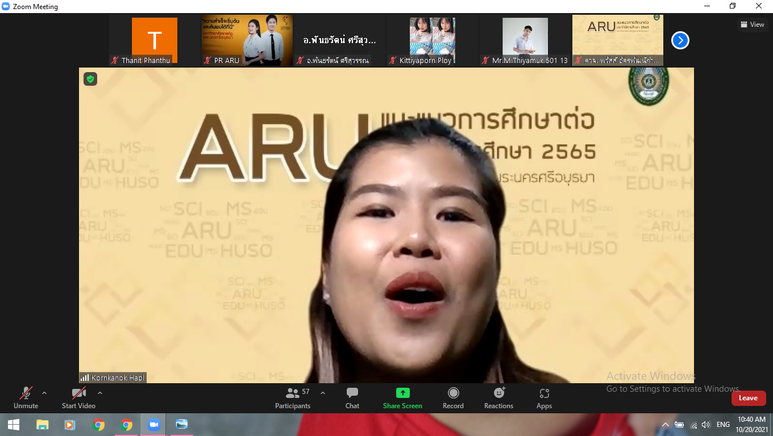Open the Apps panel

point(544,398)
